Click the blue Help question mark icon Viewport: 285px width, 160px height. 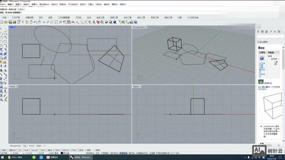point(136,22)
